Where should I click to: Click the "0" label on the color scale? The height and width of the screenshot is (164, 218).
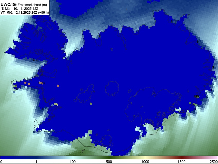(x=1, y=162)
